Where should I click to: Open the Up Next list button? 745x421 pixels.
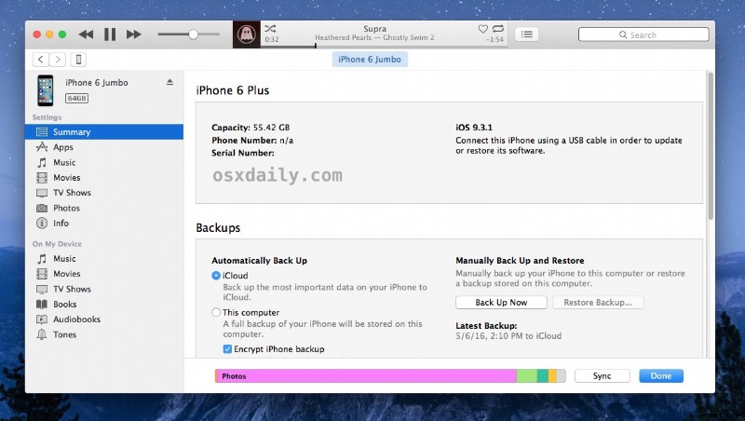pos(526,34)
